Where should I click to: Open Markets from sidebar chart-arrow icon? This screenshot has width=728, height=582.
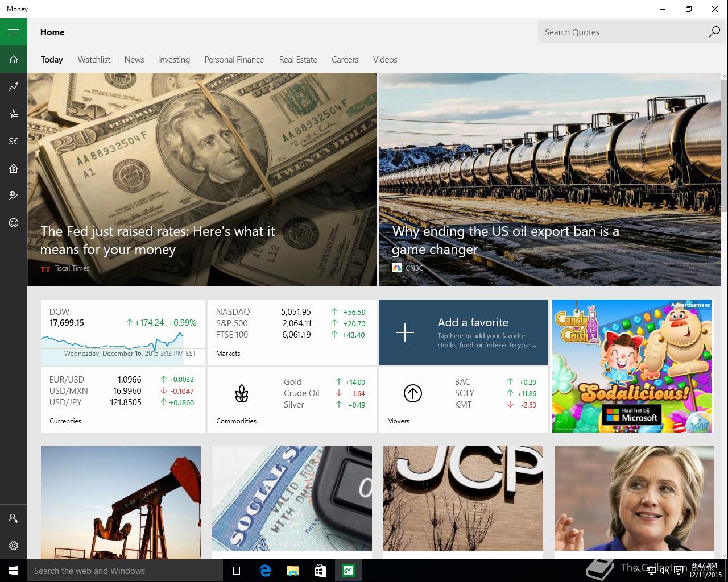(14, 86)
